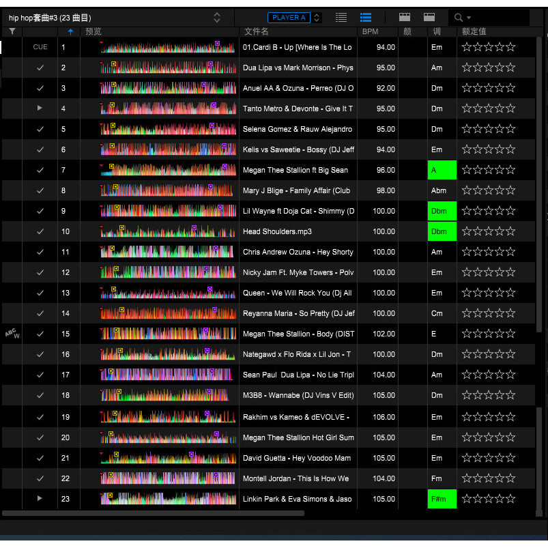
Task: Toggle checkmark for track 3
Action: click(40, 88)
